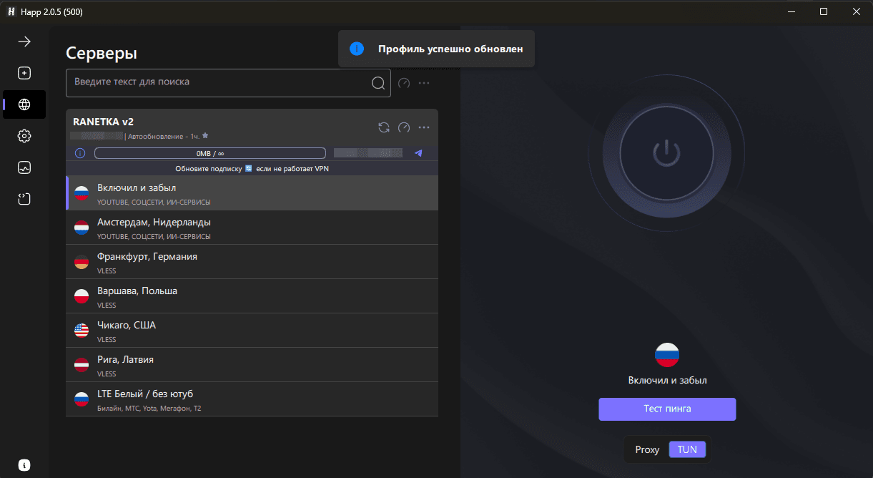
Task: Switch mode to Proxy
Action: coord(647,449)
